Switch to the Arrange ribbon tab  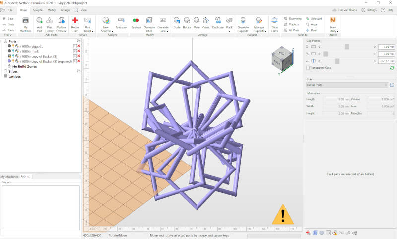(x=65, y=10)
